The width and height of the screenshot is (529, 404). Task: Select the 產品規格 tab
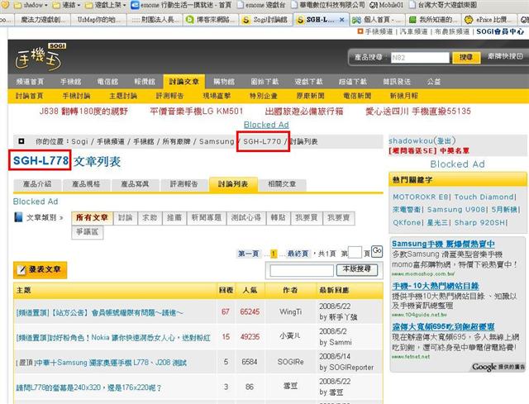[86, 183]
